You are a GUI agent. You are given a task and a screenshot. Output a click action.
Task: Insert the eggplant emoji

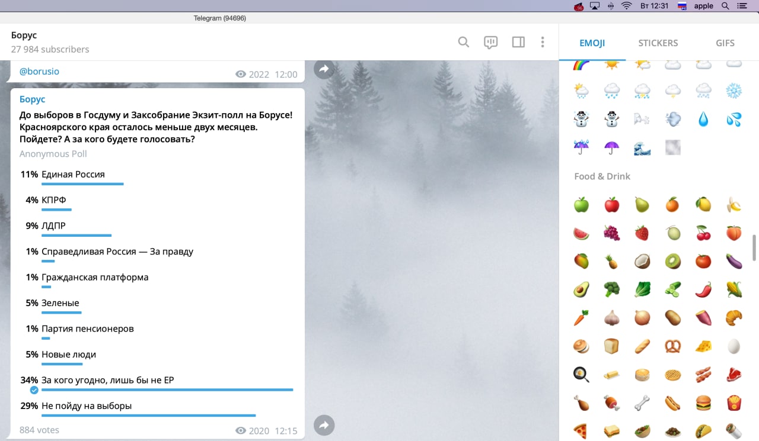tap(734, 261)
